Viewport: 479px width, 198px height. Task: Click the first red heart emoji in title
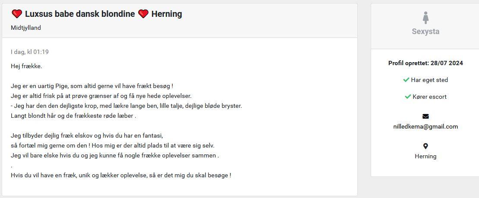[x=17, y=14]
